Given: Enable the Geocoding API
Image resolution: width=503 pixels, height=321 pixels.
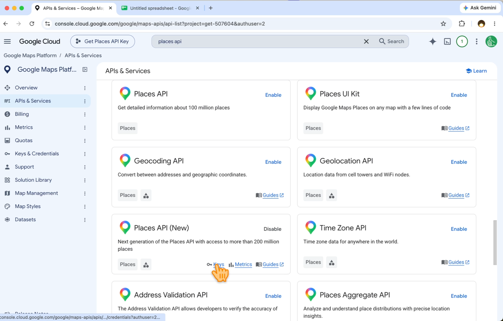Looking at the screenshot, I should [x=273, y=162].
